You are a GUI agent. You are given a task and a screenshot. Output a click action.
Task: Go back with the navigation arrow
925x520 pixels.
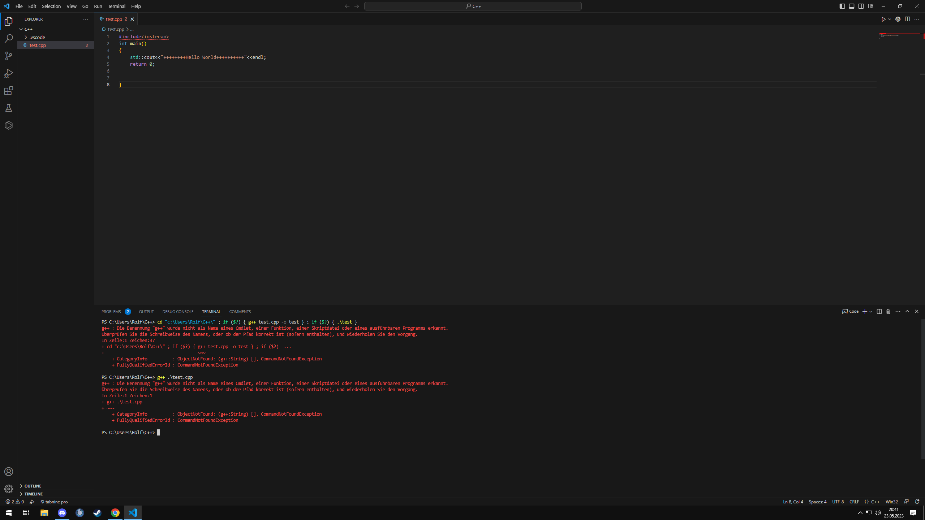pyautogui.click(x=347, y=6)
